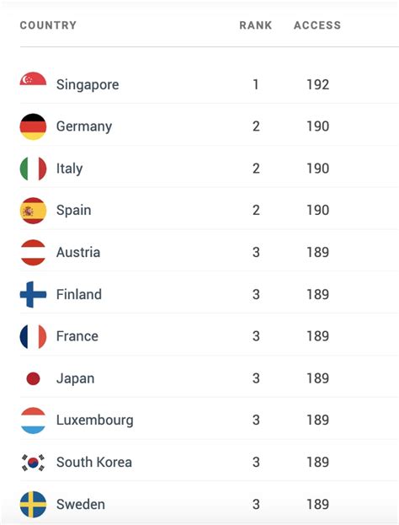Click the Luxembourg flag icon
Image resolution: width=399 pixels, height=525 pixels.
(33, 421)
